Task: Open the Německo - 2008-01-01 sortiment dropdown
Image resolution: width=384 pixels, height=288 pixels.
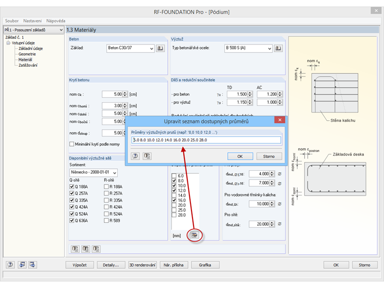Action: coord(115,173)
